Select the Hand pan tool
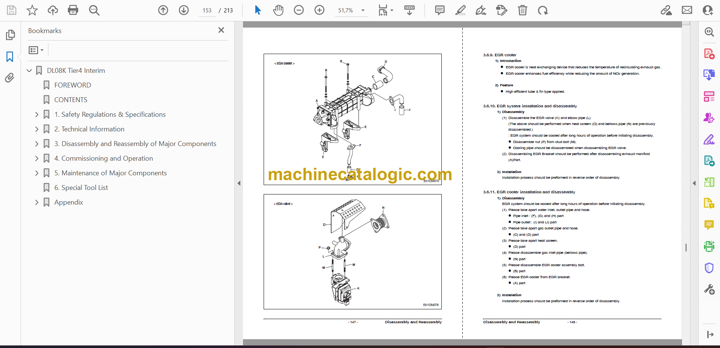The height and width of the screenshot is (348, 720). pos(278,10)
